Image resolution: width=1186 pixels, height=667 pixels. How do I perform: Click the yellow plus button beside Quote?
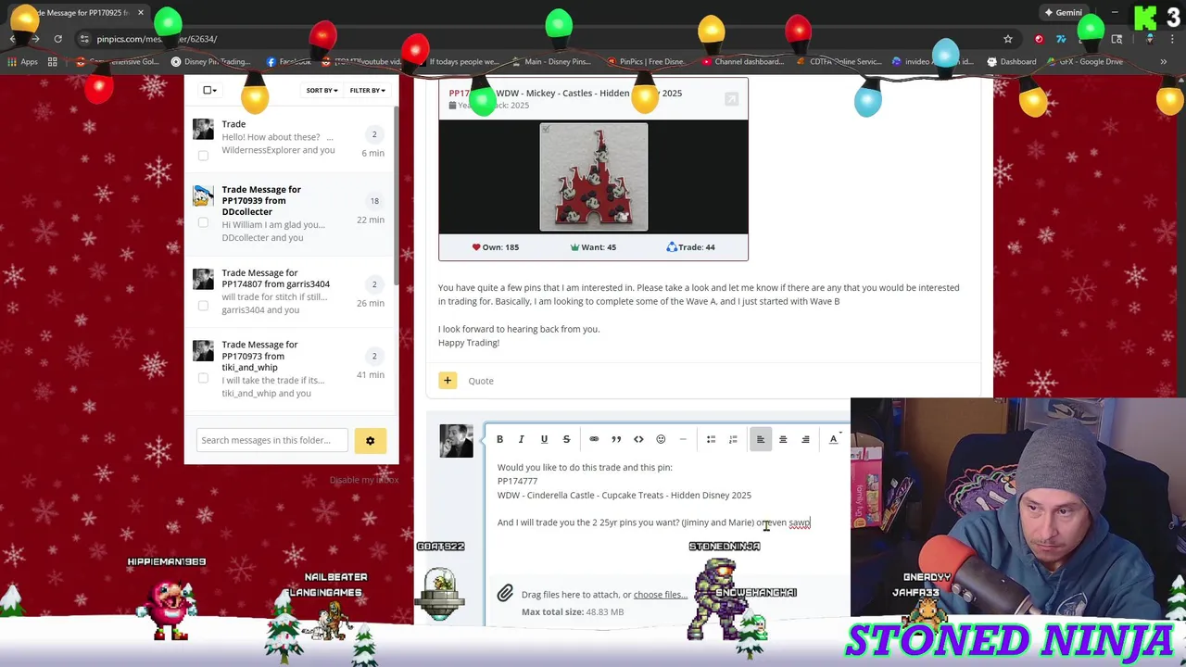pos(448,381)
